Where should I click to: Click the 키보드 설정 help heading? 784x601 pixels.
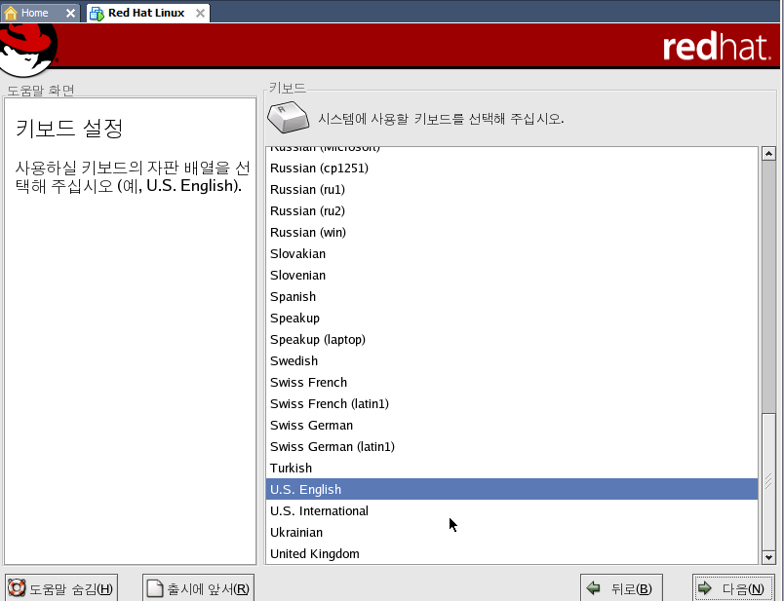click(x=69, y=129)
